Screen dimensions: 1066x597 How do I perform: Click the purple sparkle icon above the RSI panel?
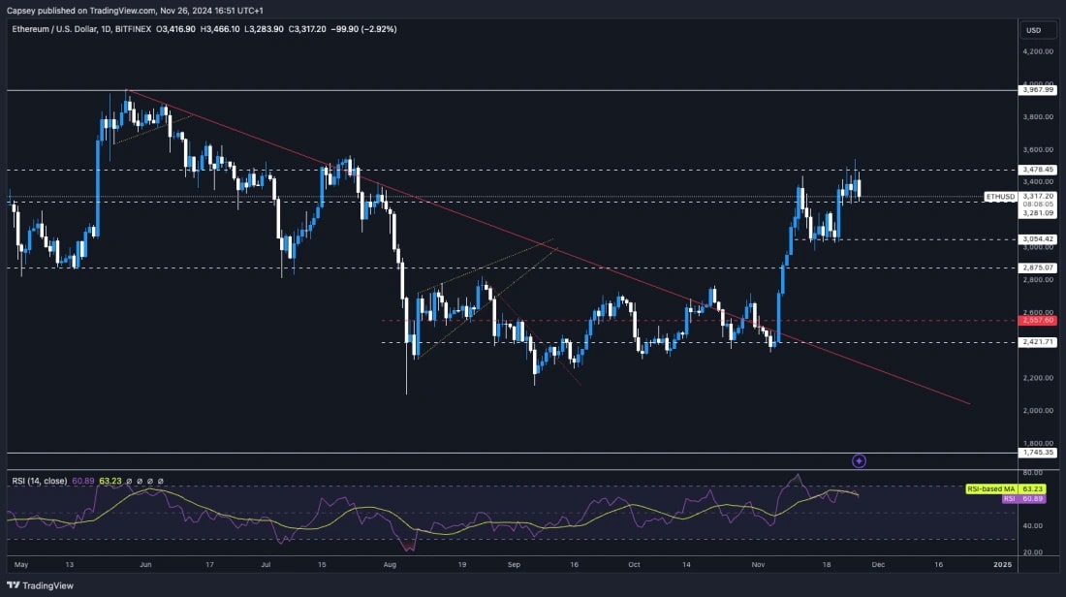pyautogui.click(x=859, y=460)
